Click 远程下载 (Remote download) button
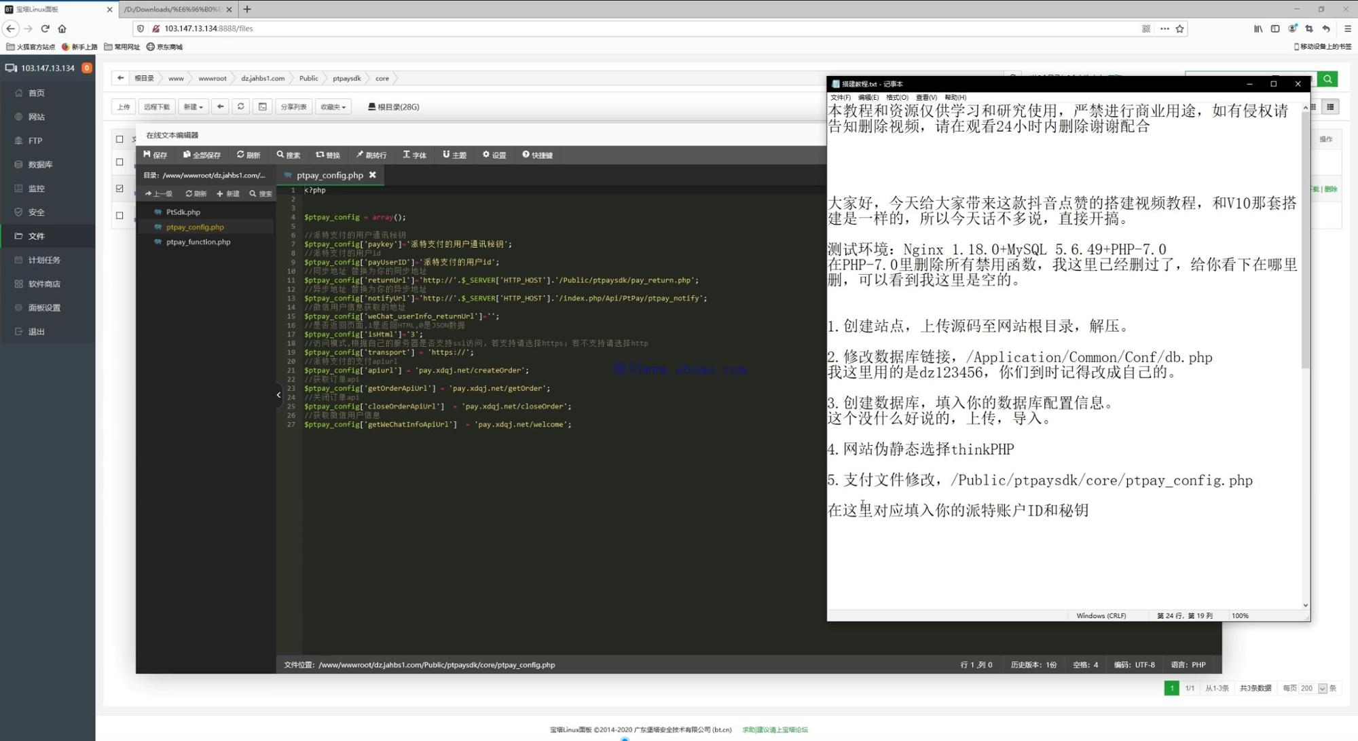 (x=157, y=107)
